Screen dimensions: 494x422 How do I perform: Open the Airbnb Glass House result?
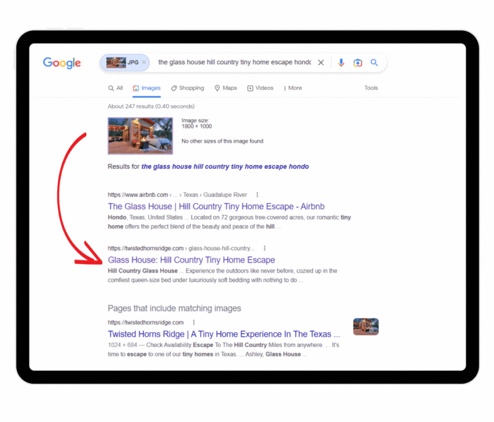[x=216, y=206]
